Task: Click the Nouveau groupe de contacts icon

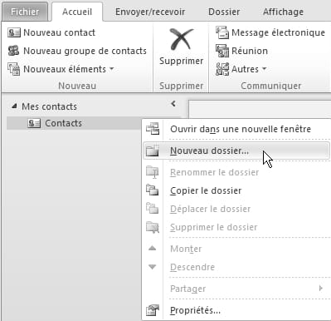Action: 13,51
